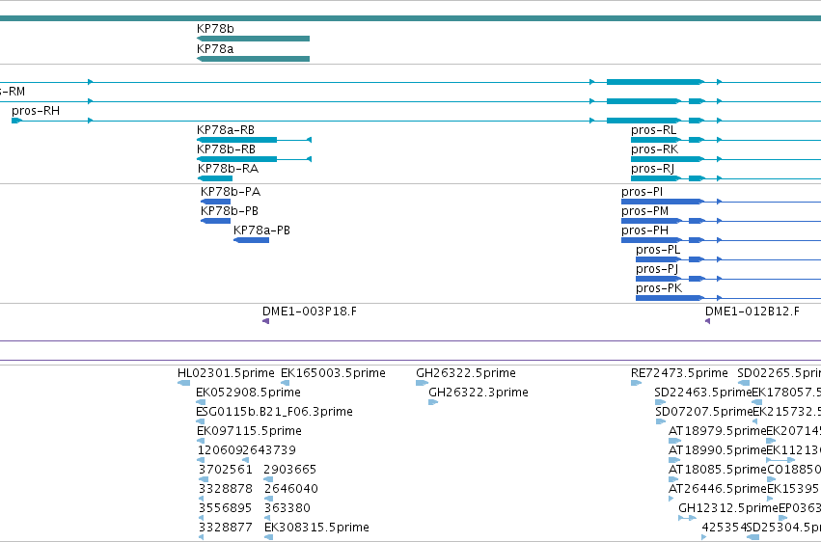Select the pros-PK protein feature
The image size is (821, 542).
[728, 298]
